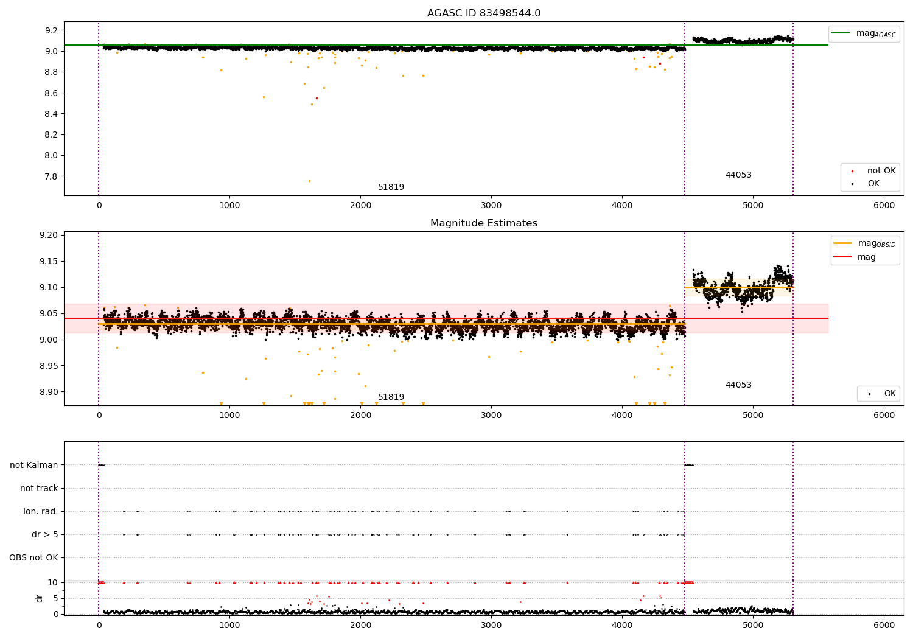The width and height of the screenshot is (913, 639).
Task: Click the red mag line sample in legend
Action: pos(842,257)
